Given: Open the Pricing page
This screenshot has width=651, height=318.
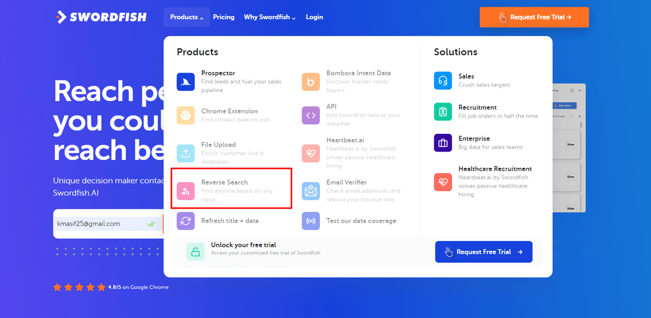Looking at the screenshot, I should pyautogui.click(x=224, y=17).
